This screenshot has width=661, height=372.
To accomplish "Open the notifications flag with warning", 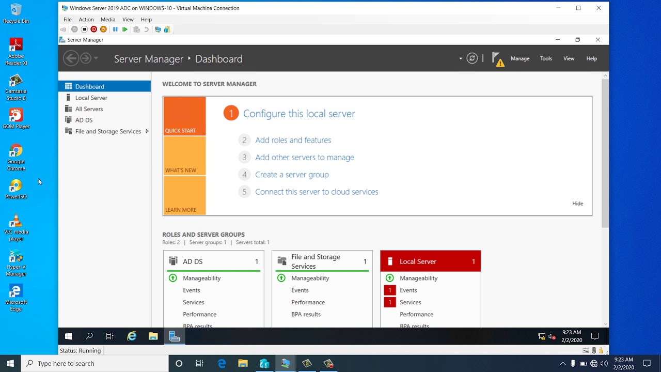I will pos(498,59).
